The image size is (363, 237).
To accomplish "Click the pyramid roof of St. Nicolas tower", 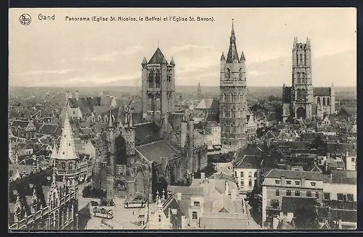I will pos(158,56).
